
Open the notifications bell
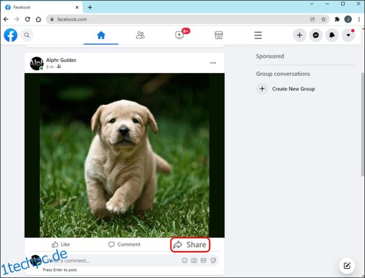point(332,35)
